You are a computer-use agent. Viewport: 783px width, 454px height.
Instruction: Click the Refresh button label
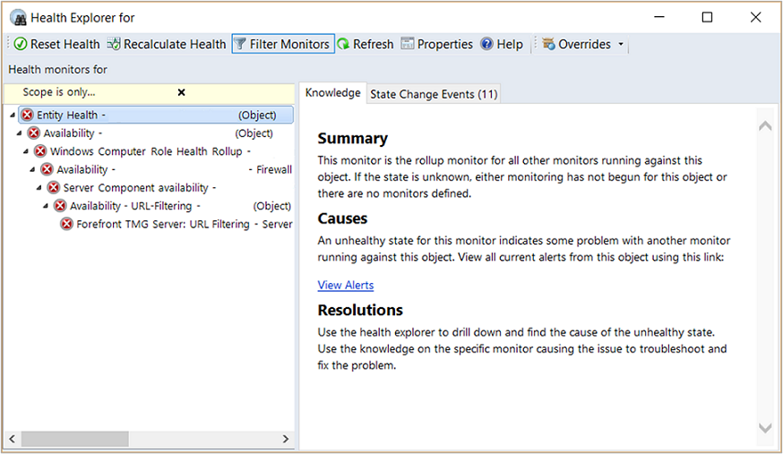click(373, 45)
